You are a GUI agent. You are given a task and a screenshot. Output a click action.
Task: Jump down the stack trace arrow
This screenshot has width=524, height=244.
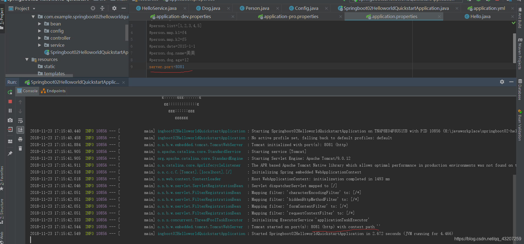coord(20,111)
